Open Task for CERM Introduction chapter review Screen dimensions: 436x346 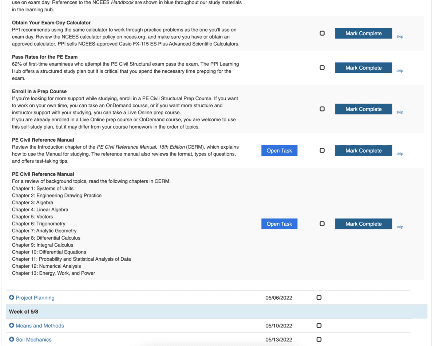pyautogui.click(x=279, y=150)
